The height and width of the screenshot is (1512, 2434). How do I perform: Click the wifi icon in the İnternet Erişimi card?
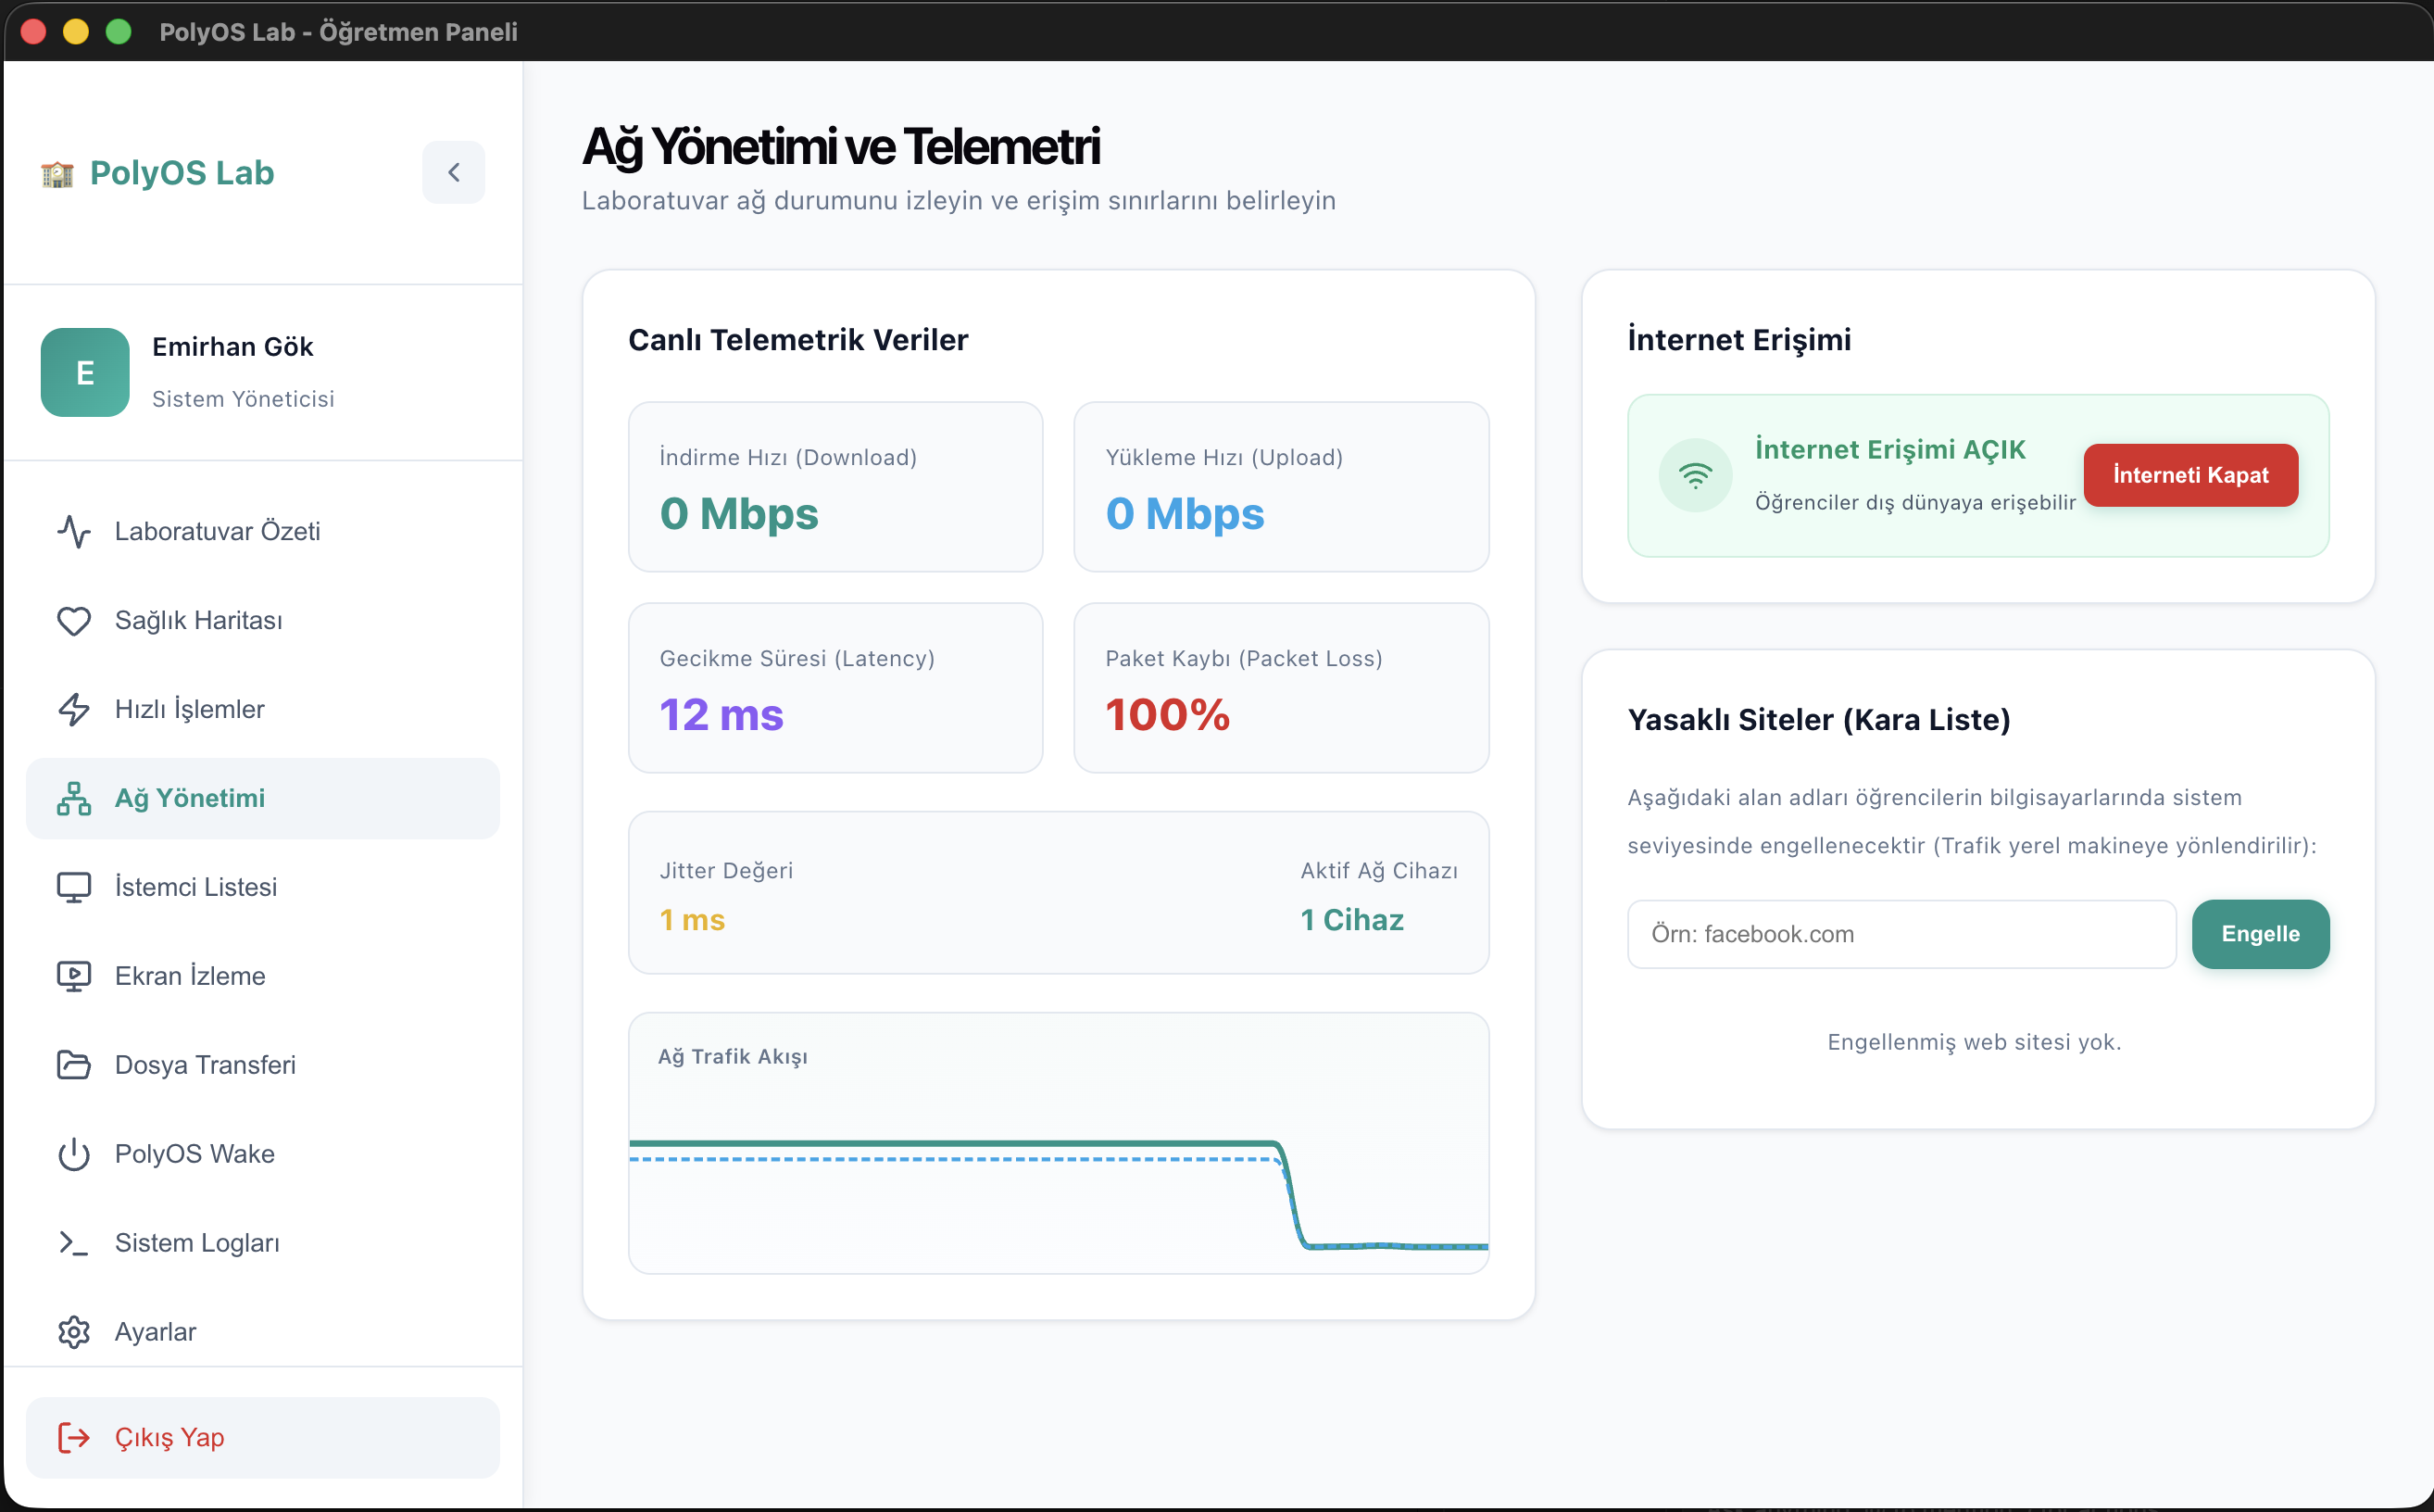tap(1695, 475)
